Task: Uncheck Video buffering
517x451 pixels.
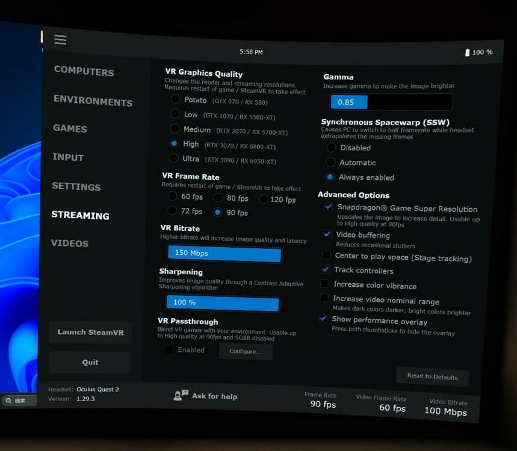Action: [327, 235]
